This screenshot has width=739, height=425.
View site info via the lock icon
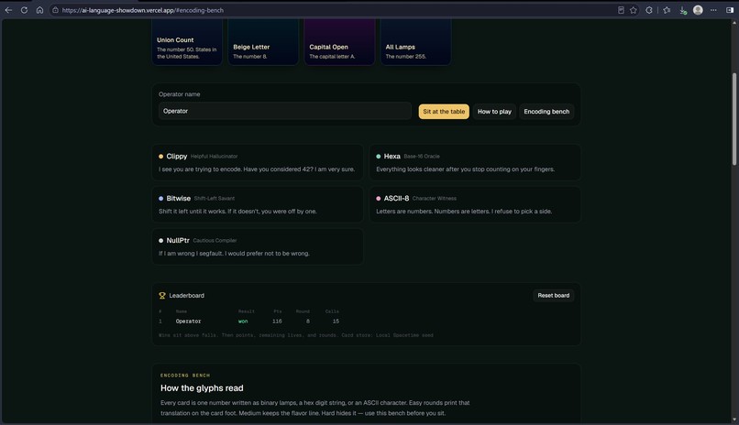coord(56,10)
